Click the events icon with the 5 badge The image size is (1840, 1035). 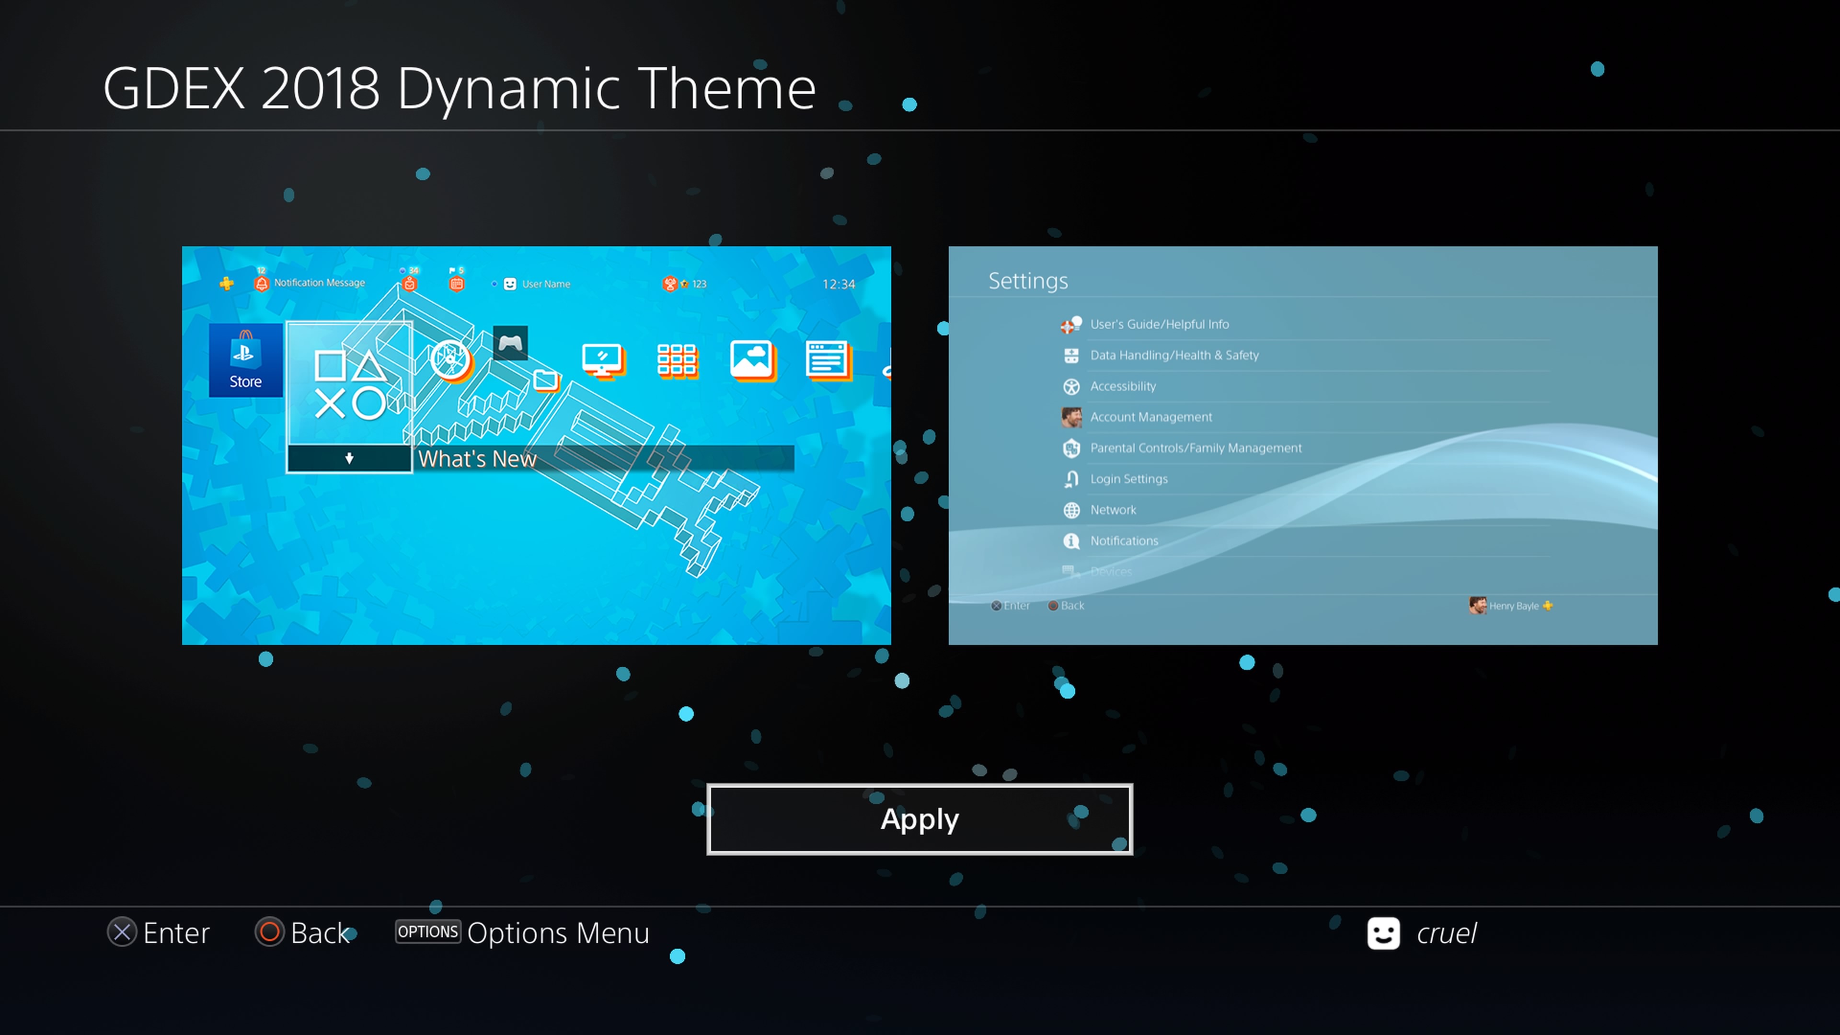(x=457, y=284)
